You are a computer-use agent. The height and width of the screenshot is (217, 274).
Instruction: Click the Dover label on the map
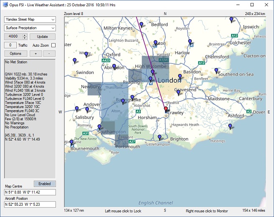[259, 112]
